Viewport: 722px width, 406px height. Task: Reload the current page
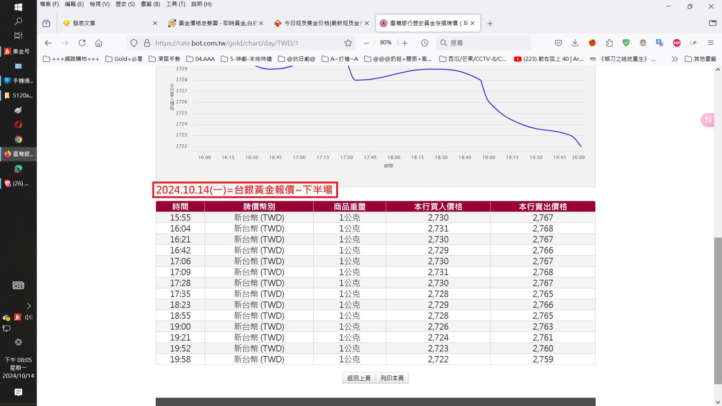[82, 43]
